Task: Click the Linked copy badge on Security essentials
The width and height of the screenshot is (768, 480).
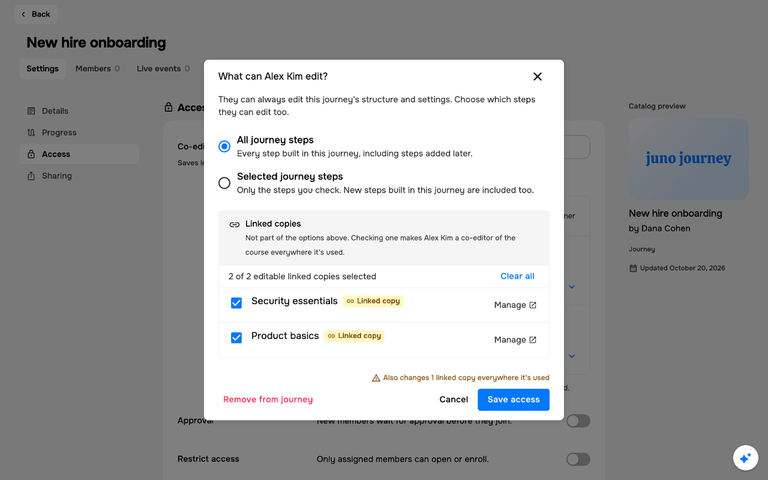Action: click(373, 301)
